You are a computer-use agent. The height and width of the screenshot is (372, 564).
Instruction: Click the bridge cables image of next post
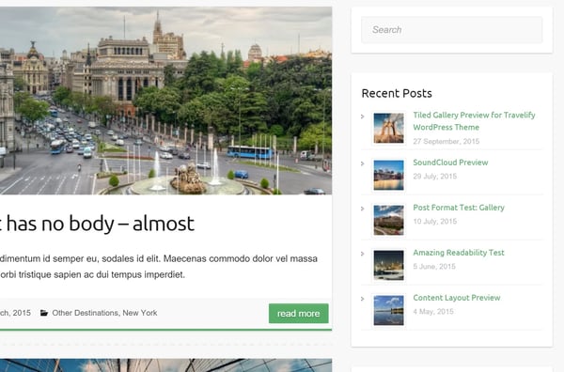tap(165, 365)
